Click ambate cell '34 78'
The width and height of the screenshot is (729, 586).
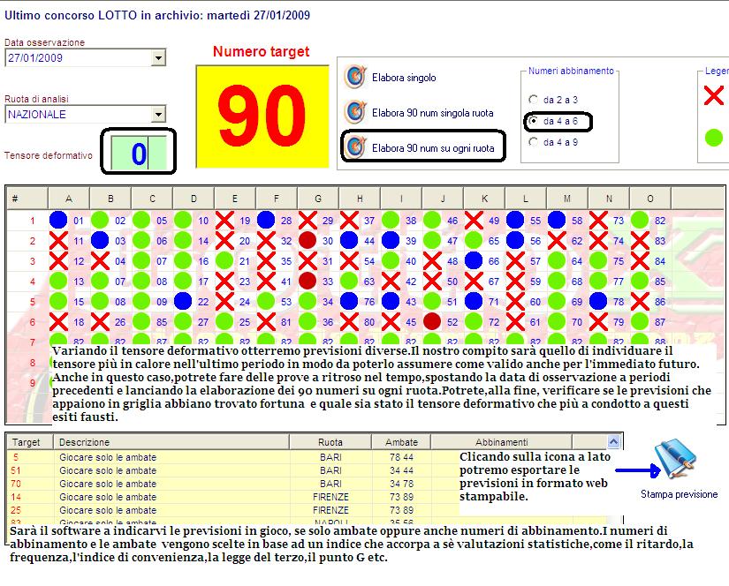pyautogui.click(x=401, y=484)
